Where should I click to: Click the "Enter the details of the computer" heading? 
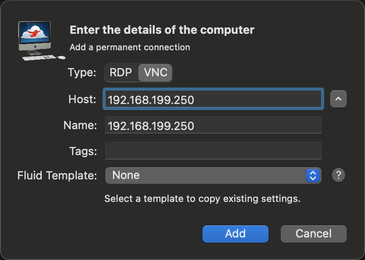[x=162, y=30]
